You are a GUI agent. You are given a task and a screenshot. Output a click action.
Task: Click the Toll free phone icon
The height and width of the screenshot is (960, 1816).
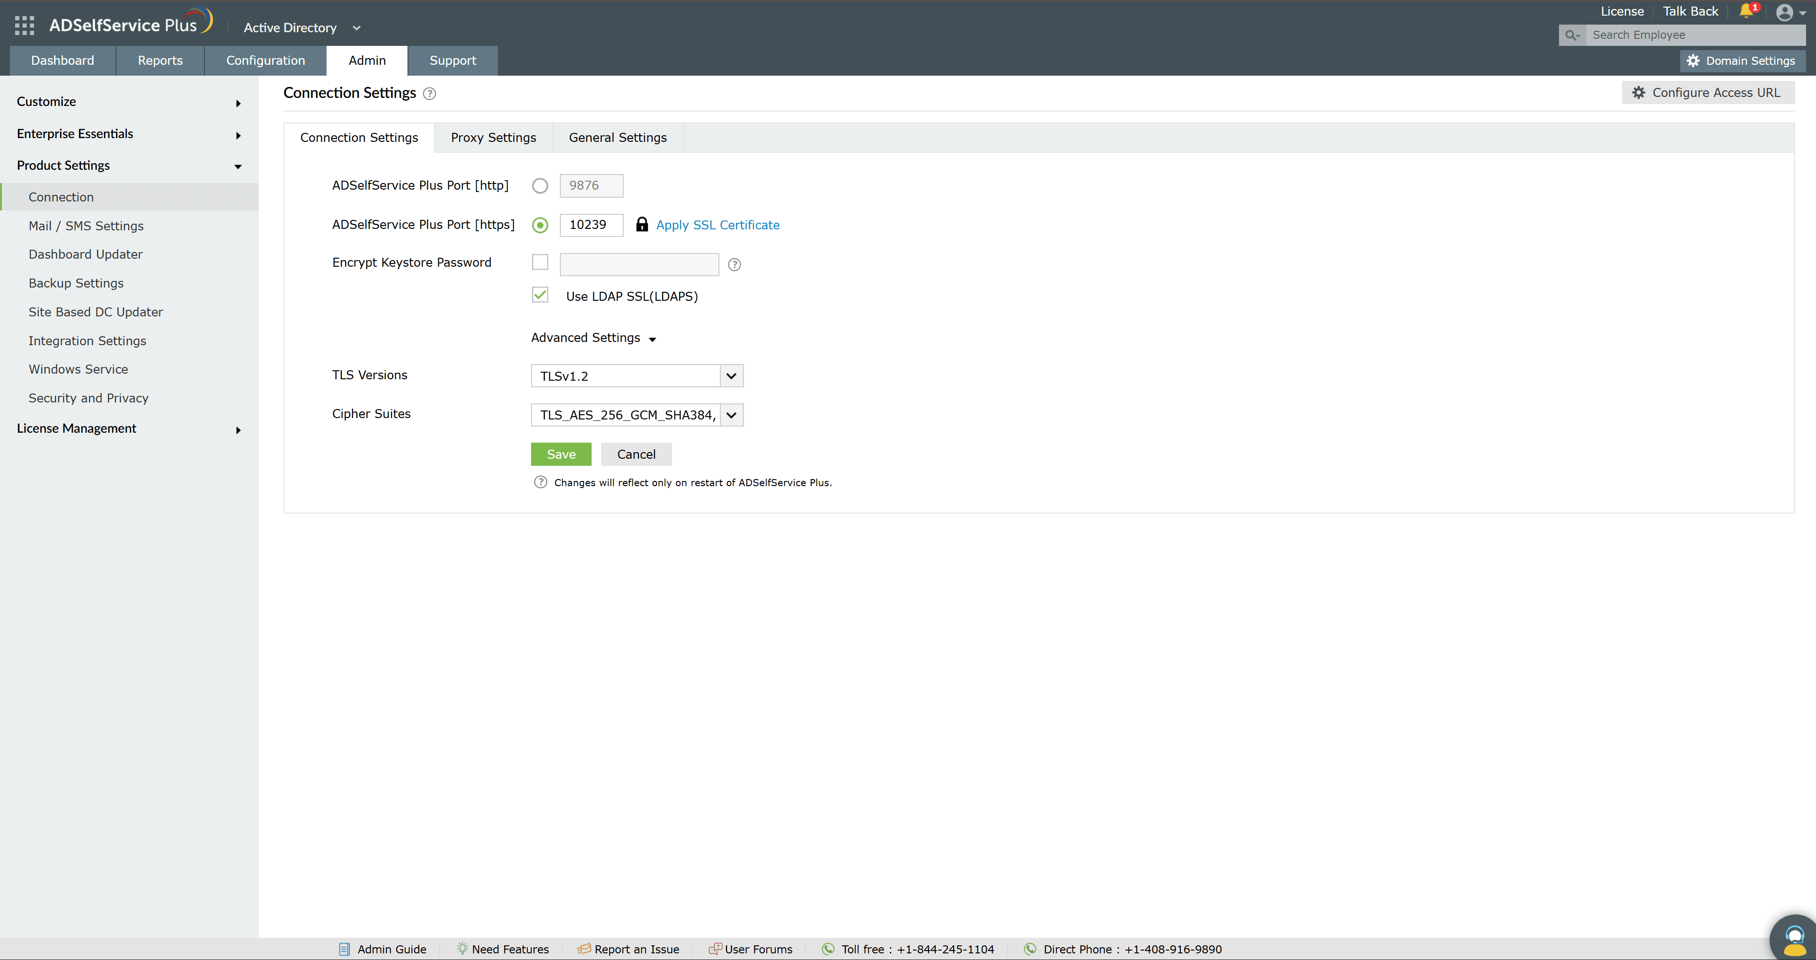point(828,949)
